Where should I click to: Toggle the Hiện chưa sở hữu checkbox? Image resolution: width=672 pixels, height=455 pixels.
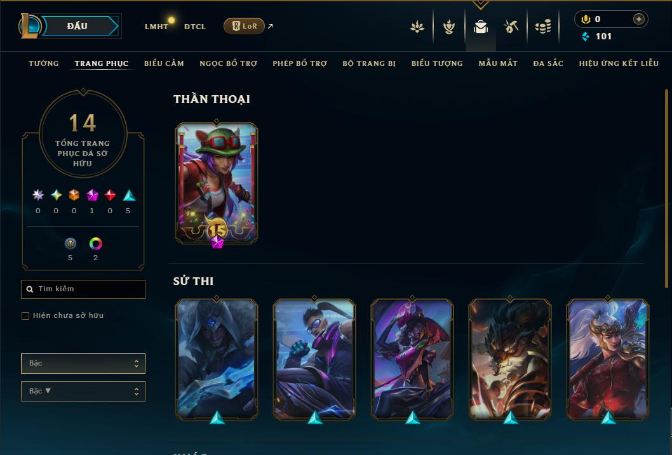pos(25,316)
